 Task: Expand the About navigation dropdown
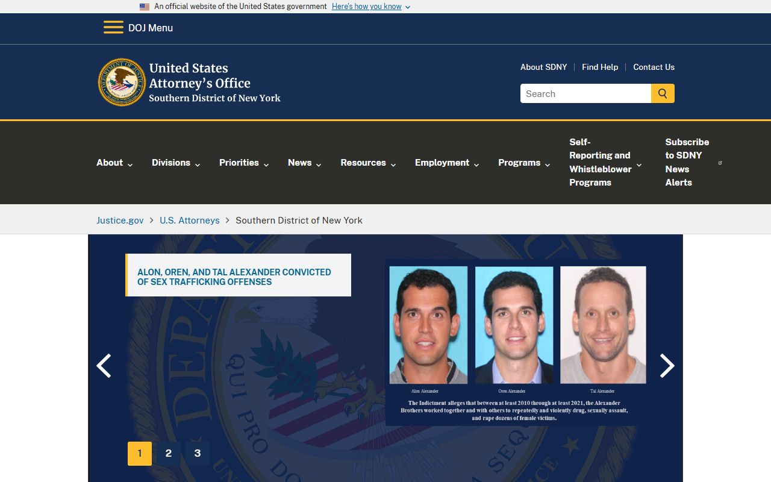(x=114, y=163)
